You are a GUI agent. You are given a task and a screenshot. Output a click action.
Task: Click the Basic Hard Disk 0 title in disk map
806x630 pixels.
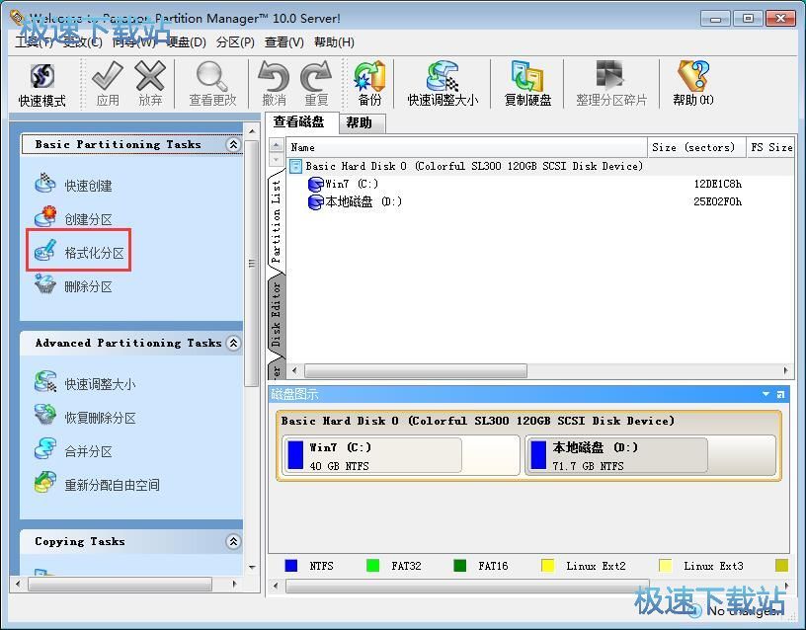point(477,421)
